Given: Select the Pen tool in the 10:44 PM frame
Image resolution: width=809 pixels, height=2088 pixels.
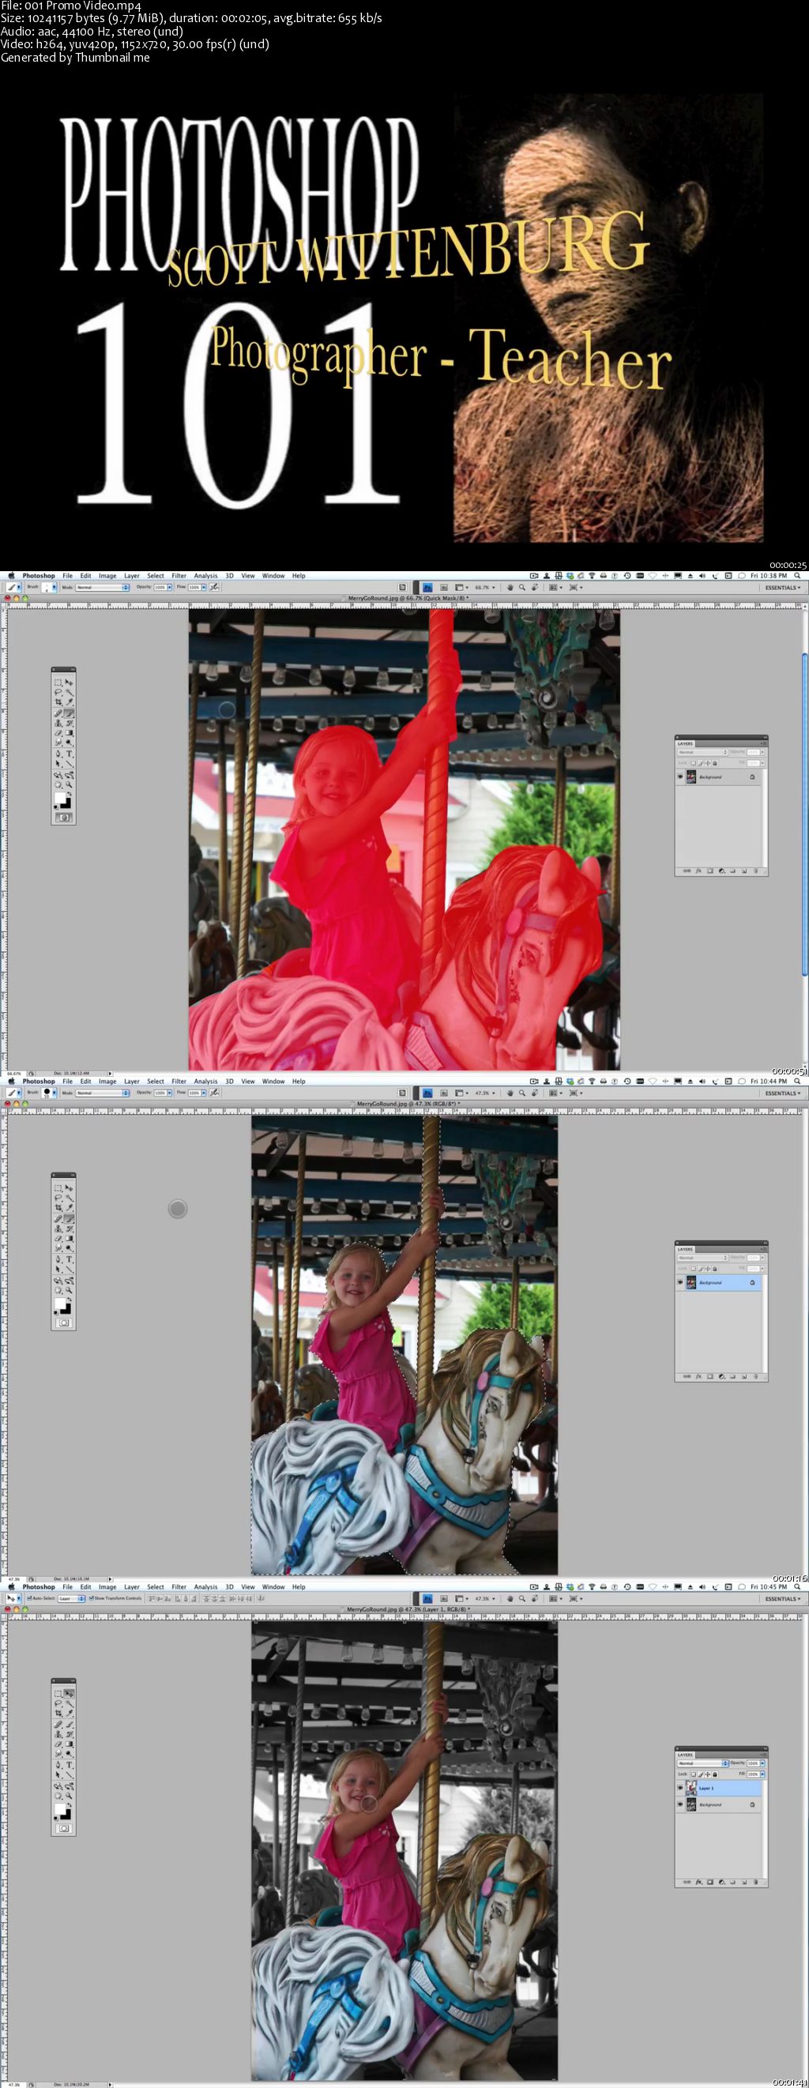Looking at the screenshot, I should point(58,1259).
